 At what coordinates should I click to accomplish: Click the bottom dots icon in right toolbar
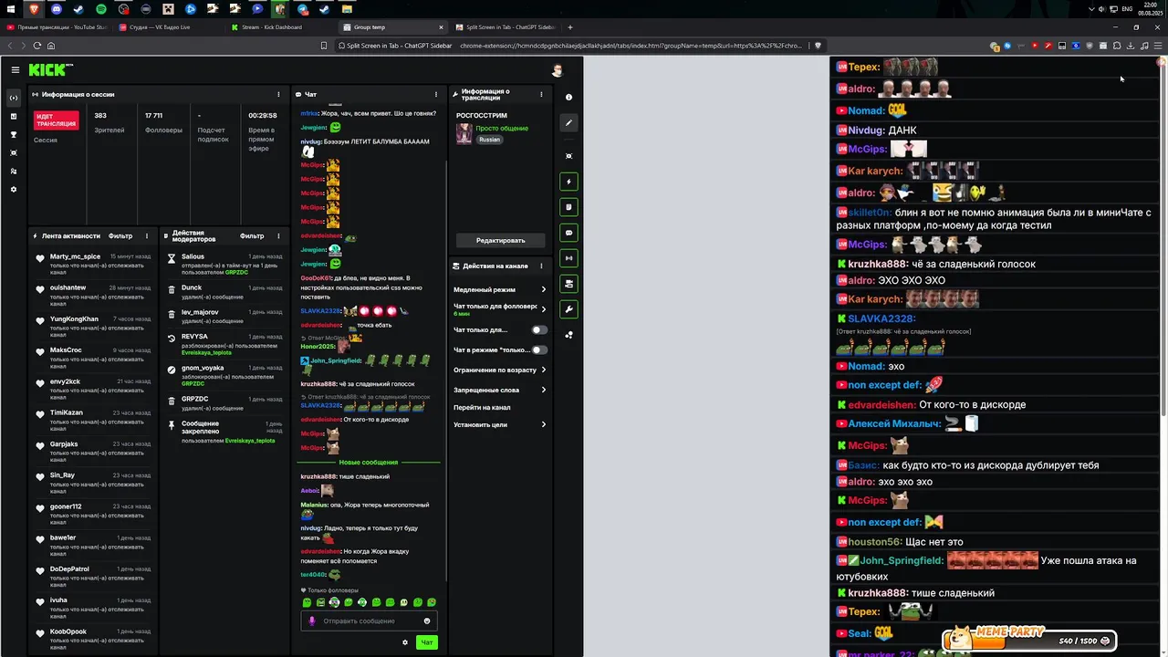[x=568, y=335]
